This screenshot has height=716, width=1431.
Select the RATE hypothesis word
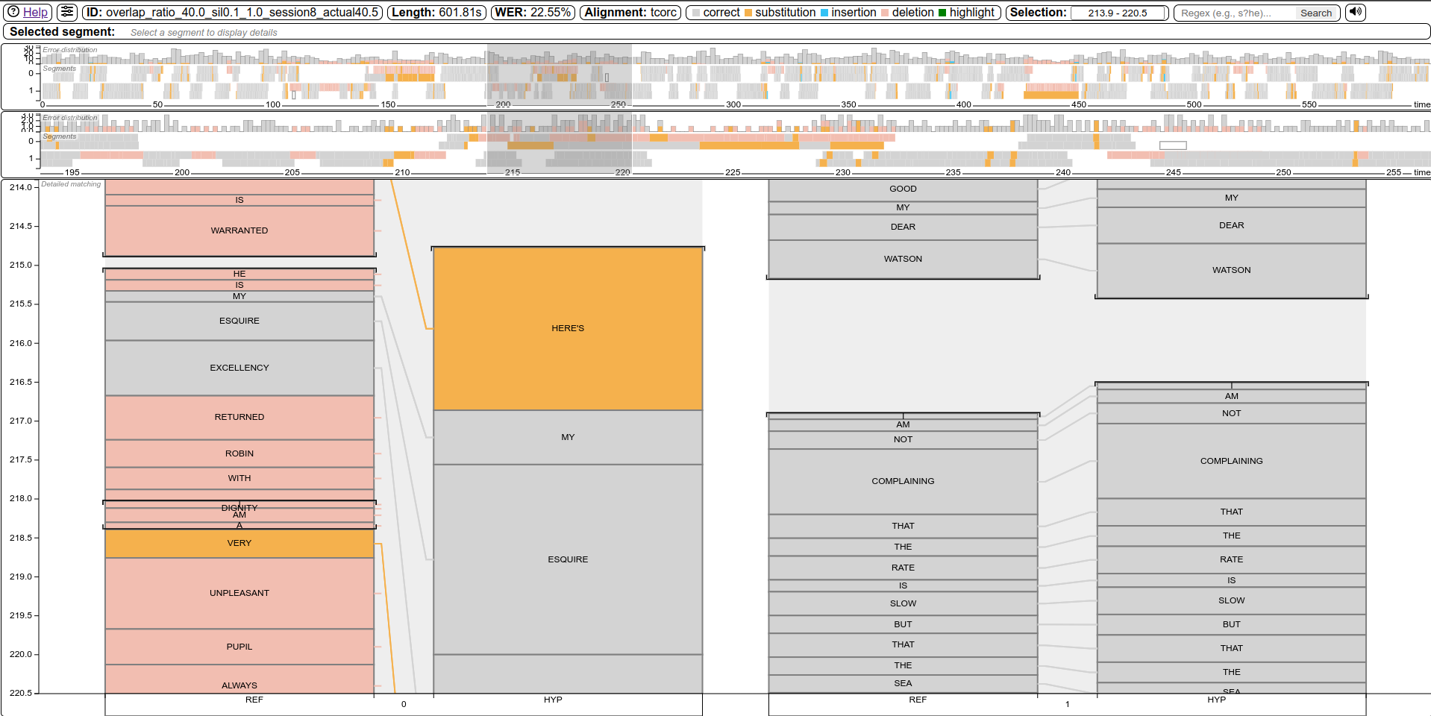[1231, 559]
